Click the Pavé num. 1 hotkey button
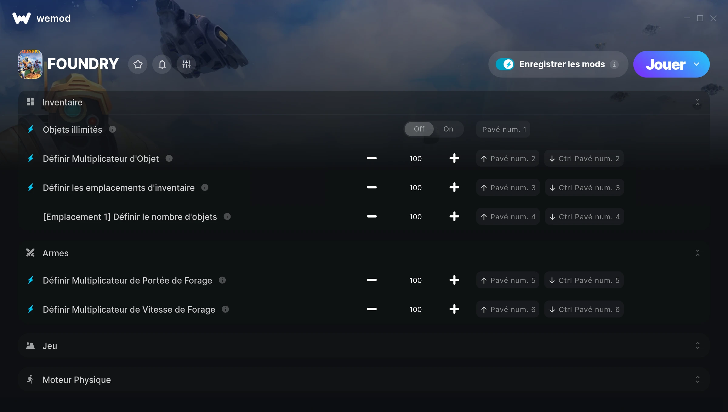728x412 pixels. (503, 129)
